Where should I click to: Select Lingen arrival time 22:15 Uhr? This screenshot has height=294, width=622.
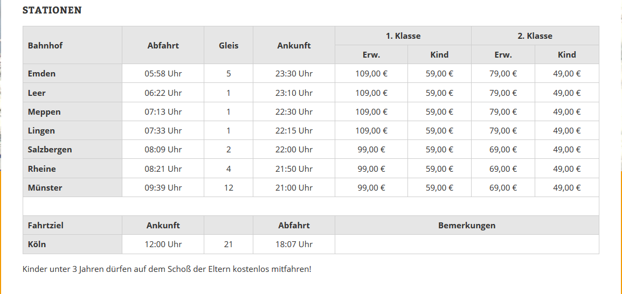294,131
